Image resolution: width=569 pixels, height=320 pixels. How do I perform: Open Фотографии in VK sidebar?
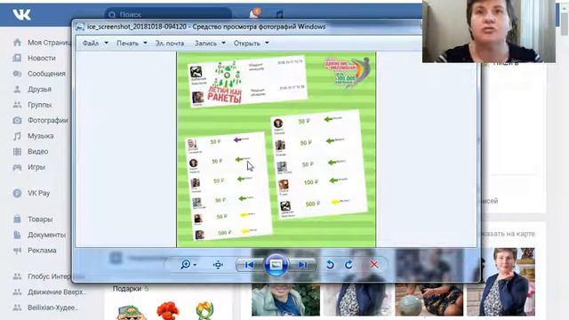(x=47, y=121)
